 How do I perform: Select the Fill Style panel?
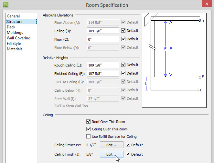[14, 44]
